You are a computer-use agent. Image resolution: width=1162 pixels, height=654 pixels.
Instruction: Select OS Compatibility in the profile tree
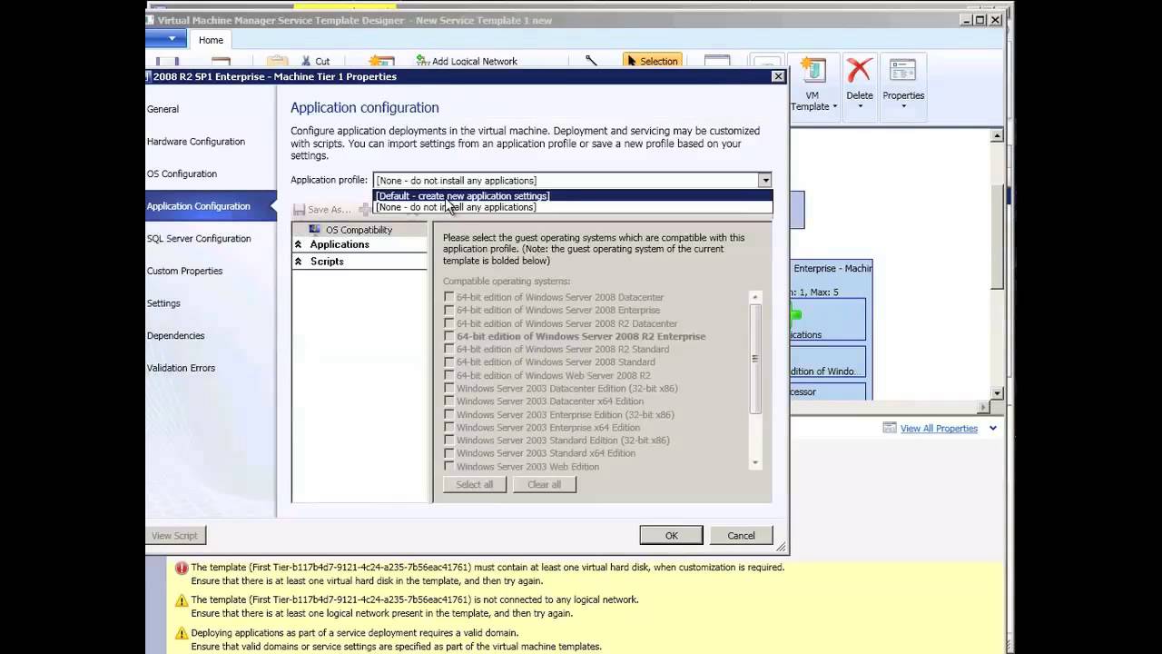(359, 230)
